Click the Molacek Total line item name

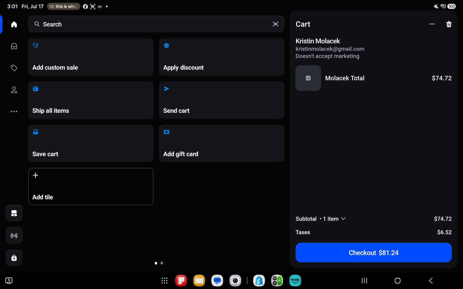click(x=345, y=78)
